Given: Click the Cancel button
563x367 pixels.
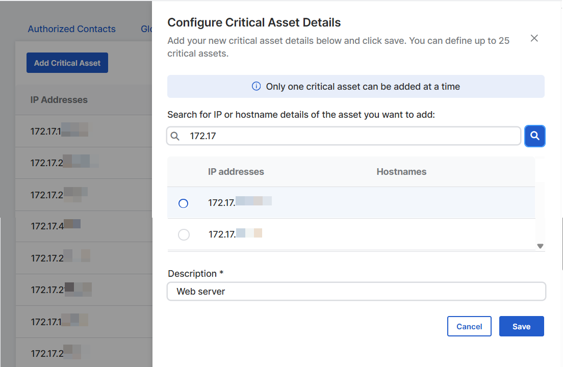Looking at the screenshot, I should (469, 326).
